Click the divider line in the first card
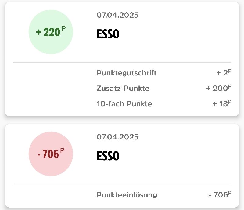 point(122,62)
